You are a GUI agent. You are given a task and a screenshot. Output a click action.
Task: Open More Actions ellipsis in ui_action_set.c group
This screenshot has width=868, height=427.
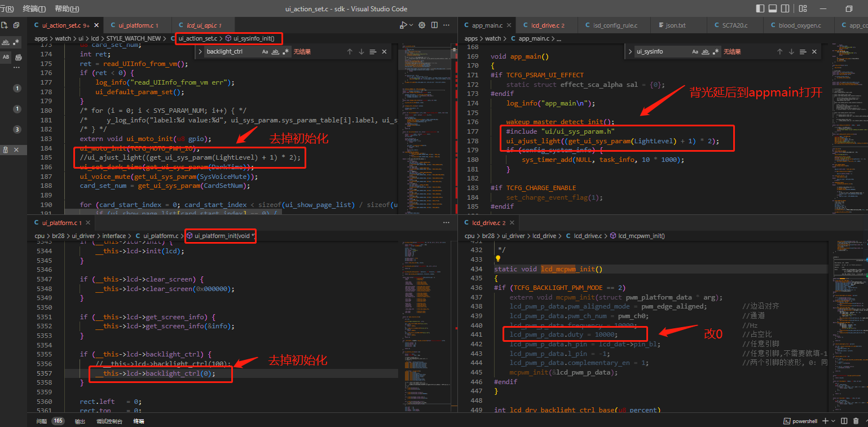[447, 25]
